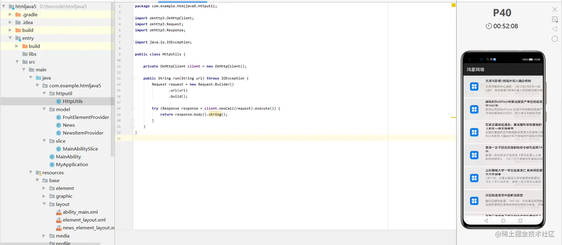This screenshot has width=562, height=245.
Task: Collapse the slice package arrow
Action: [44, 141]
